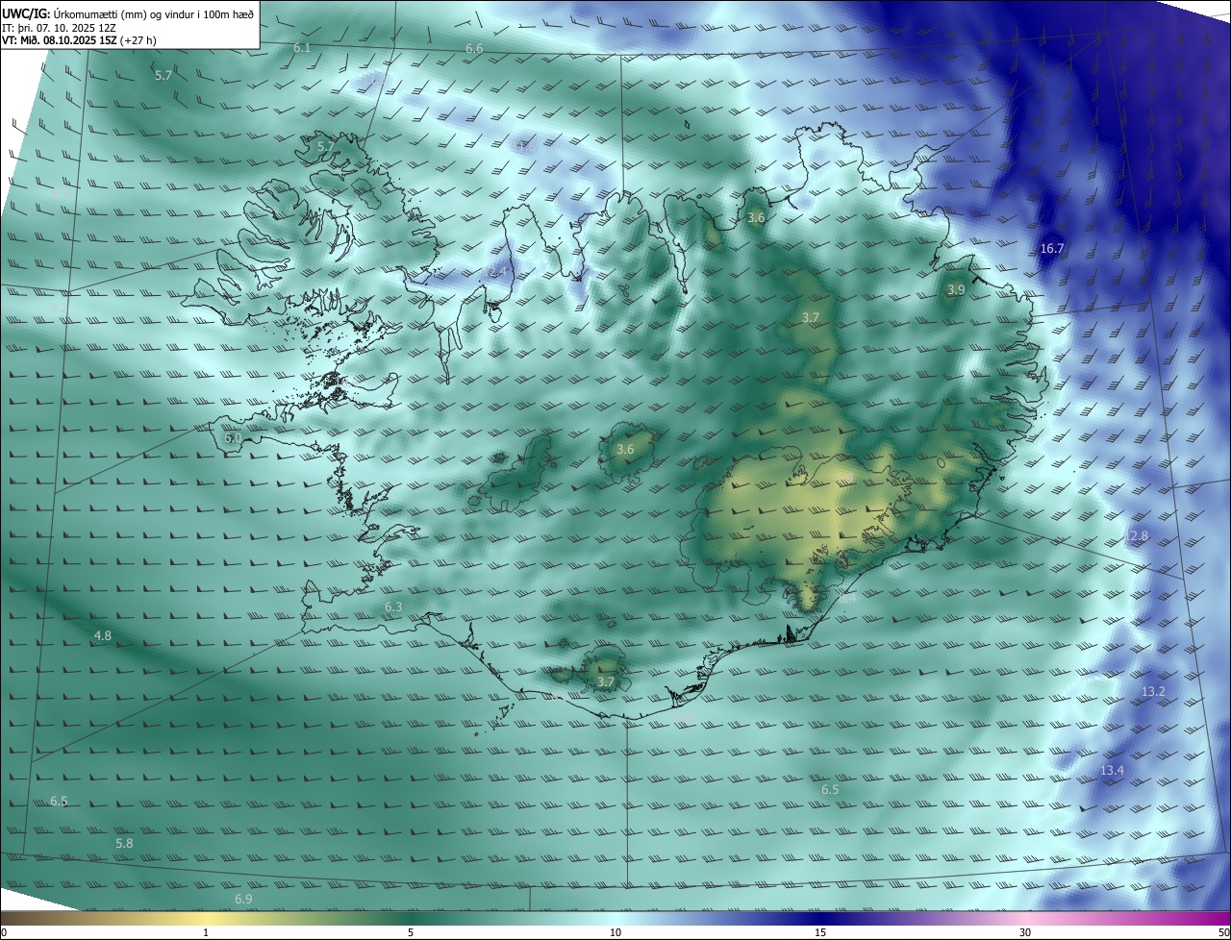Click the 6.1 value label

tap(302, 48)
